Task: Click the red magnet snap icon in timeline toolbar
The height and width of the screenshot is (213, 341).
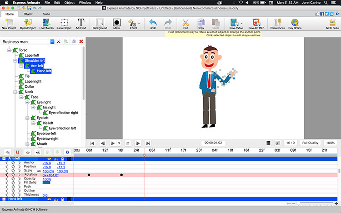Action: pos(18,152)
